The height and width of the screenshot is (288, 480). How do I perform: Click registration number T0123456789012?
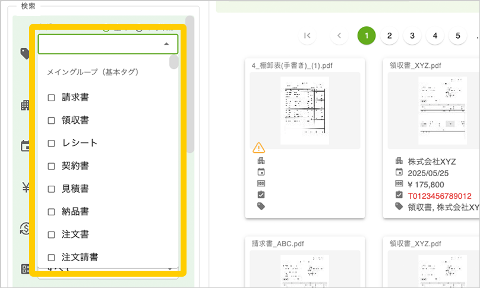(440, 196)
